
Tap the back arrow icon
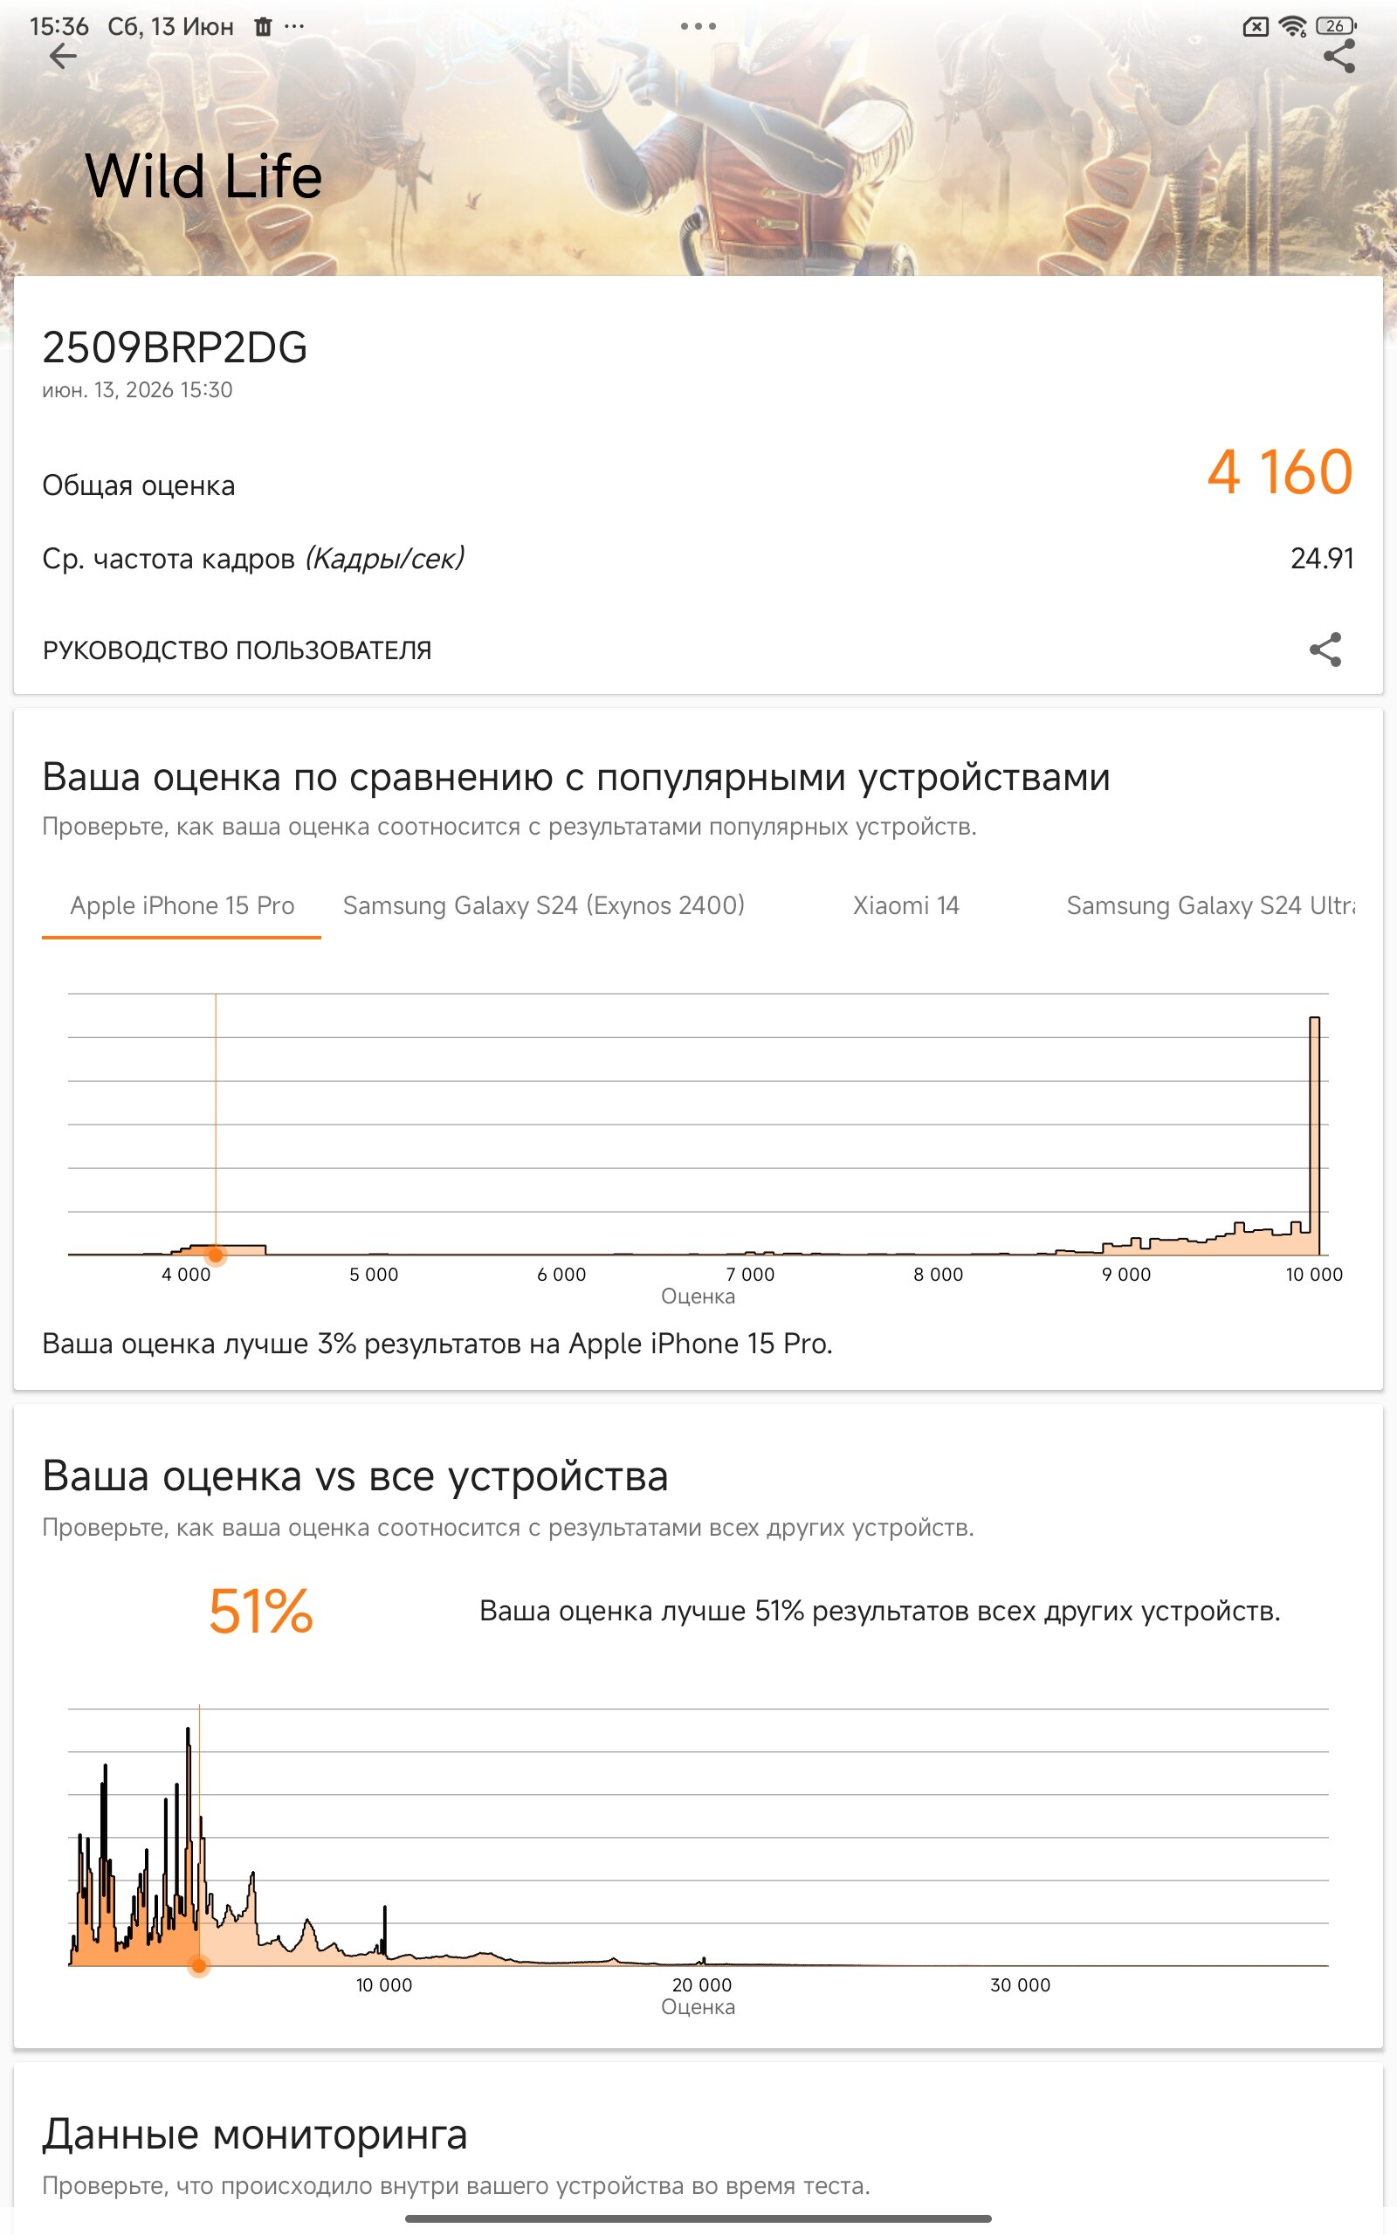63,57
